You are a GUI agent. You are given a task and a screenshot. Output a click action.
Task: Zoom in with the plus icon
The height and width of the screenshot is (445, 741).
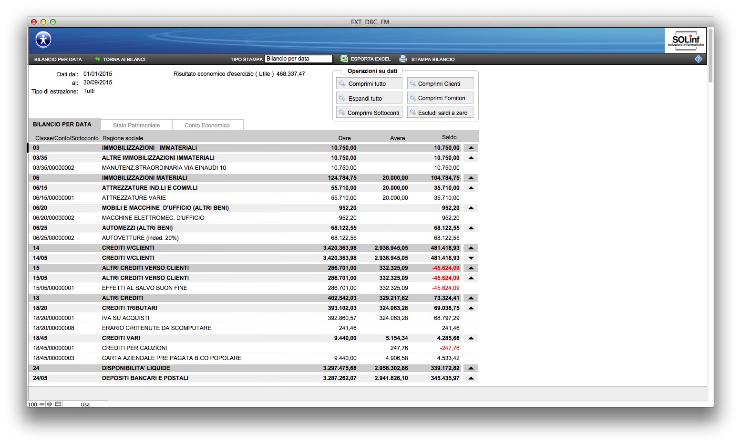[50, 404]
